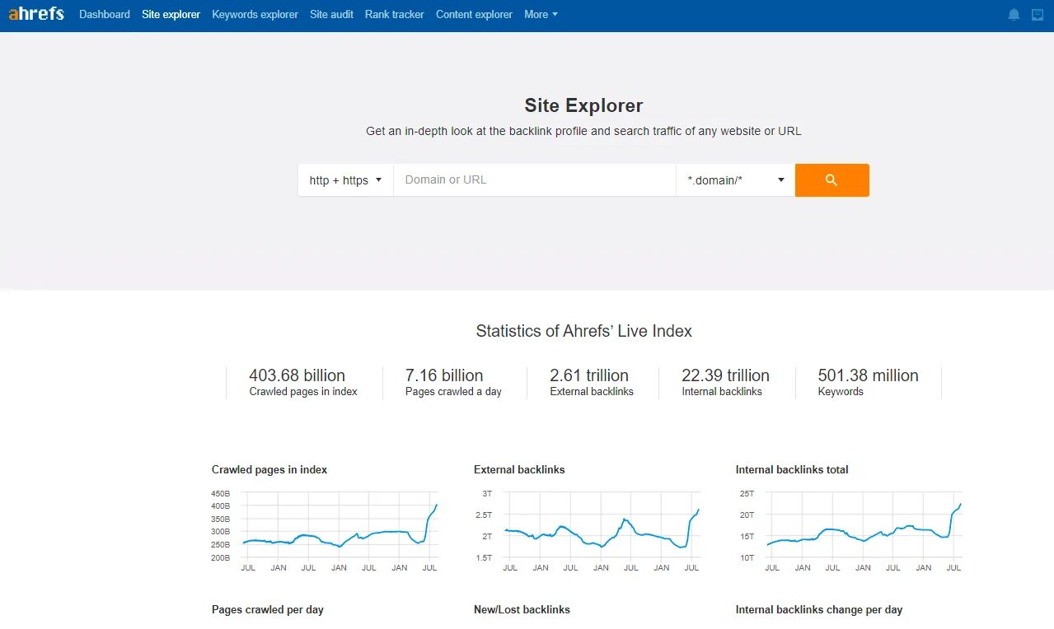
Task: Open Content explorer
Action: click(x=474, y=14)
